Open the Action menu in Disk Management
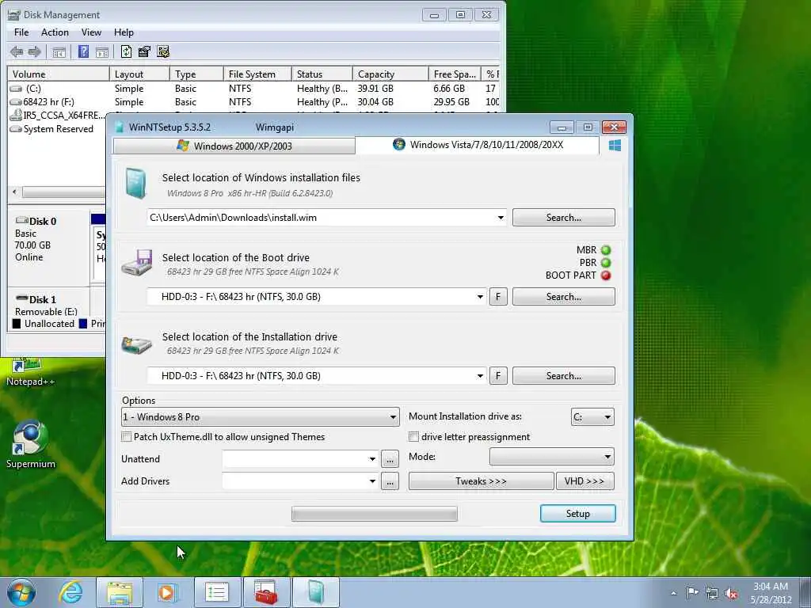The image size is (811, 608). coord(55,32)
